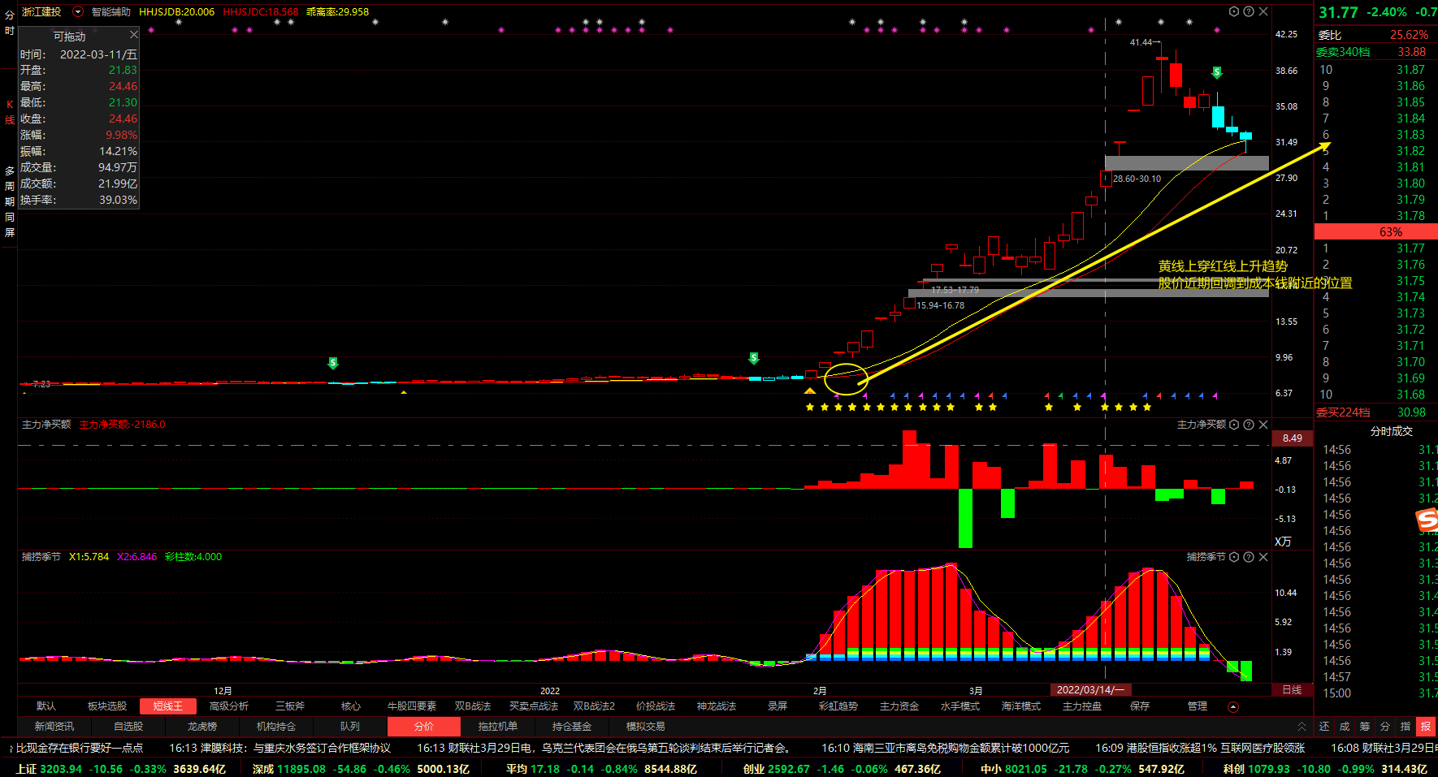The height and width of the screenshot is (777, 1438).
Task: Click the 日线 period label
Action: (1292, 690)
